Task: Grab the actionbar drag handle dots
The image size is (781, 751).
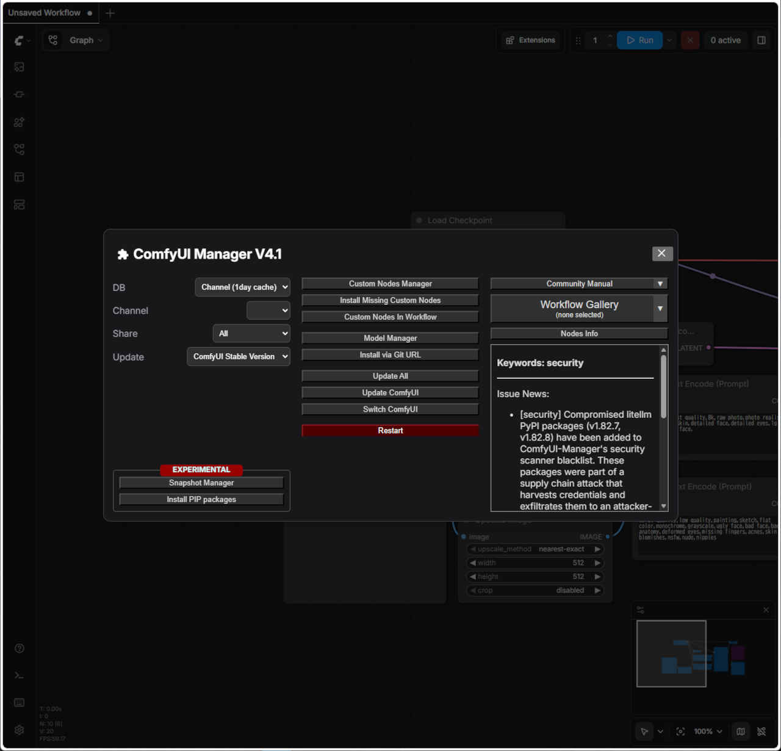Action: [x=578, y=41]
